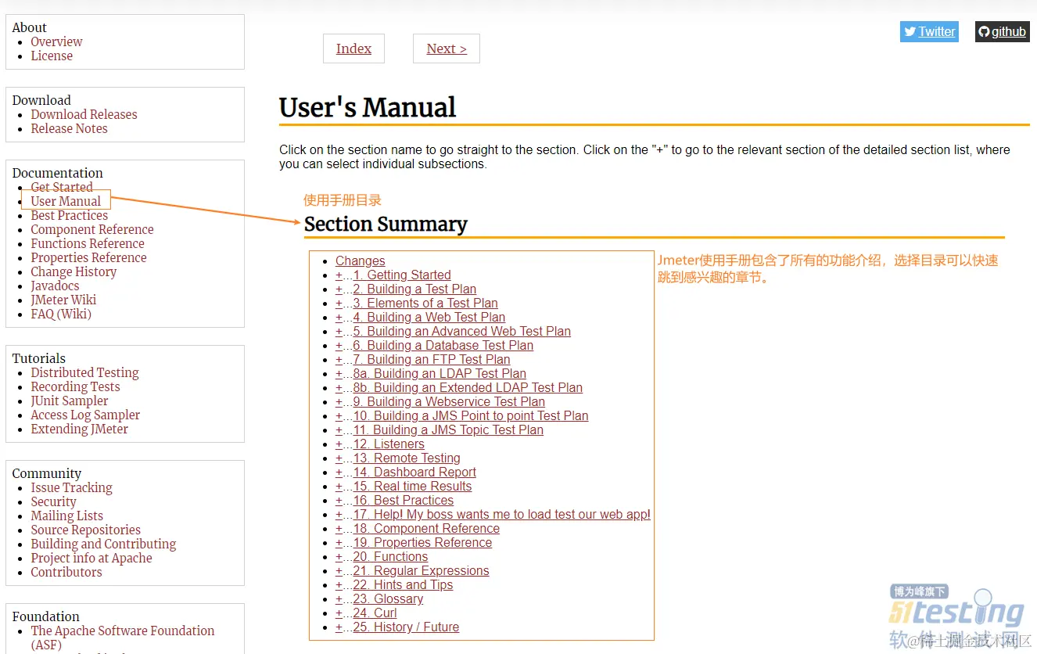Image resolution: width=1037 pixels, height=654 pixels.
Task: Open Security community link
Action: point(53,502)
